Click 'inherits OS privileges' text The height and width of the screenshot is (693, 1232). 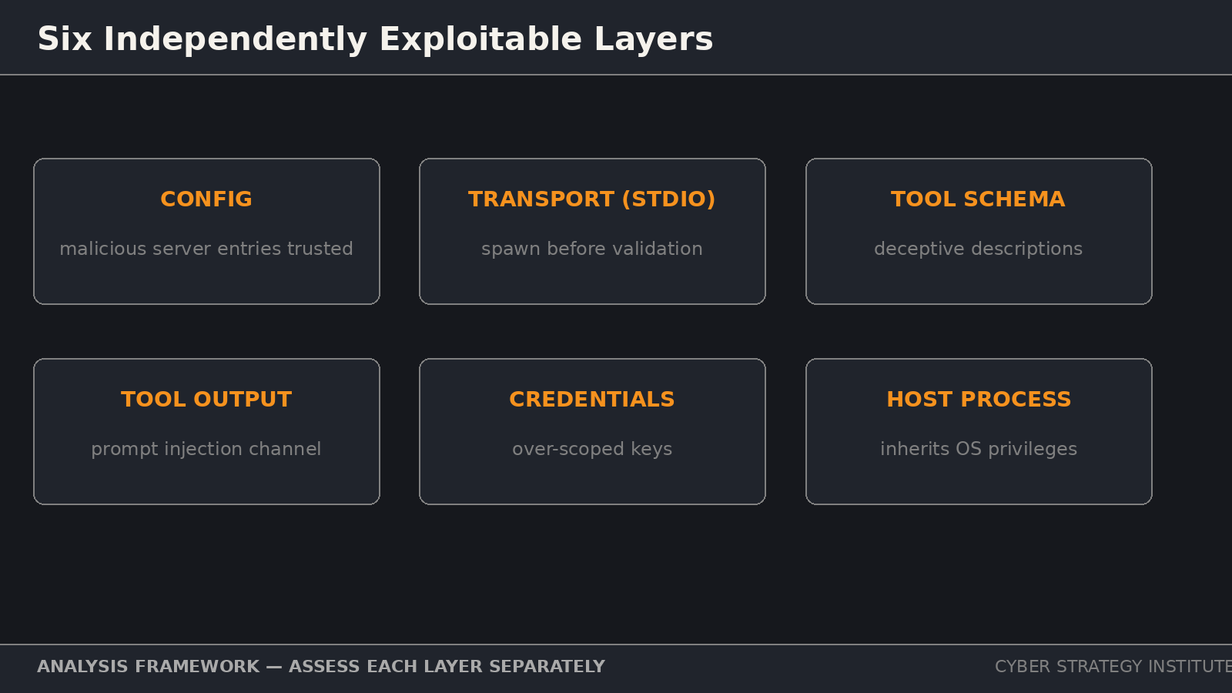(979, 450)
